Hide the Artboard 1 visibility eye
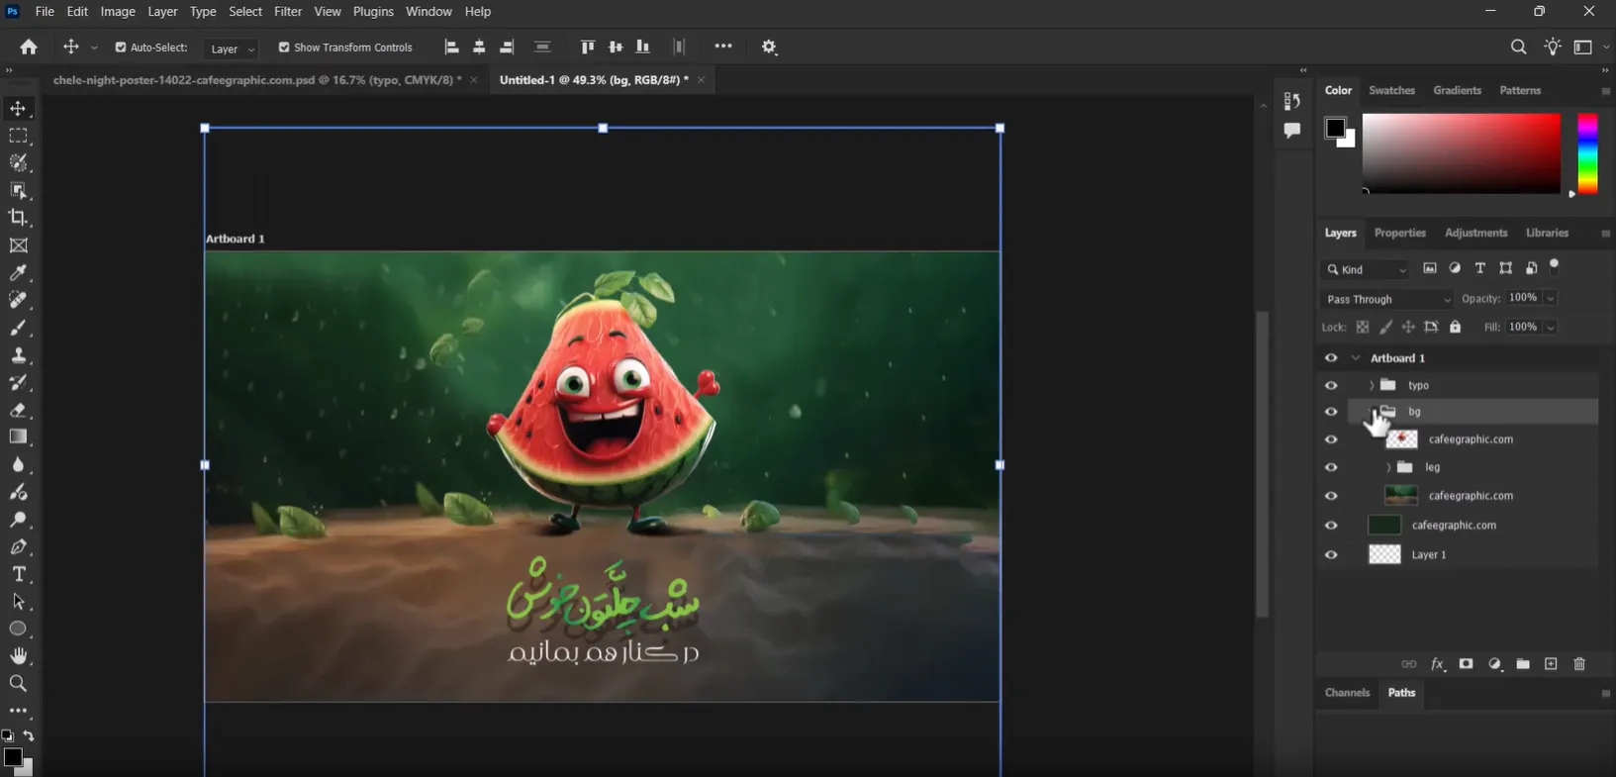Image resolution: width=1616 pixels, height=777 pixels. (1331, 358)
